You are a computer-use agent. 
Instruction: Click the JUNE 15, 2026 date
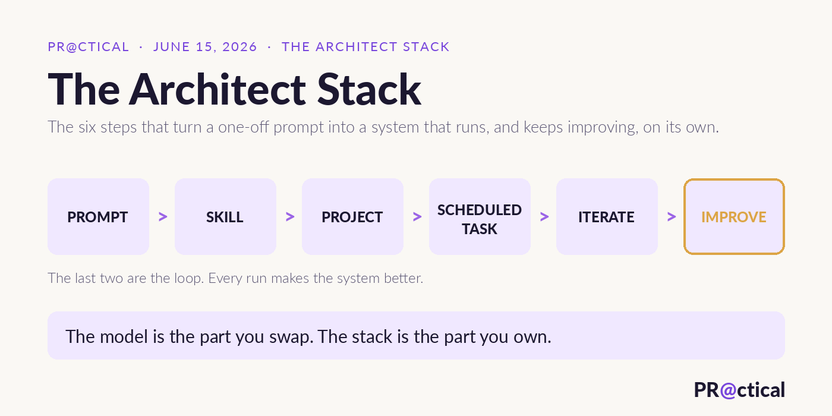coord(205,47)
